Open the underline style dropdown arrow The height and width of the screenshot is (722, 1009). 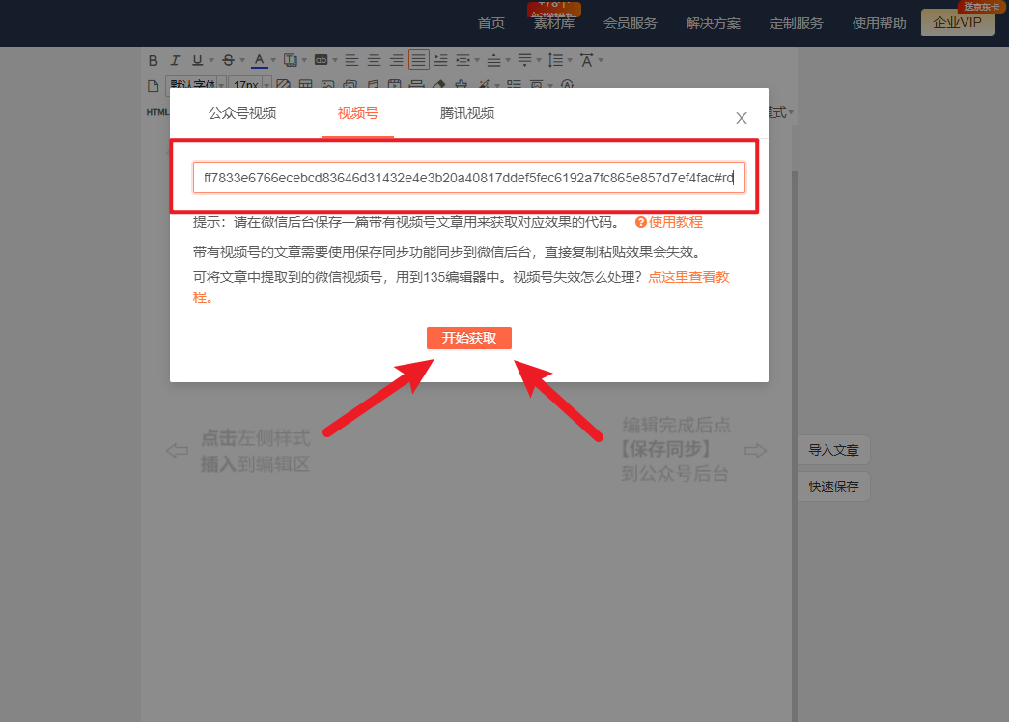[211, 60]
